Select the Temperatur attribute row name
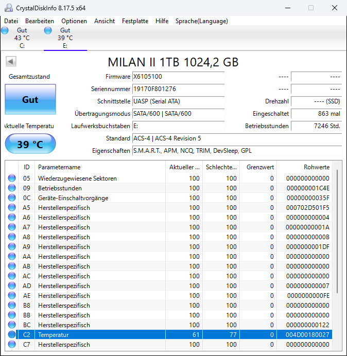This screenshot has width=347, height=356. point(54,335)
